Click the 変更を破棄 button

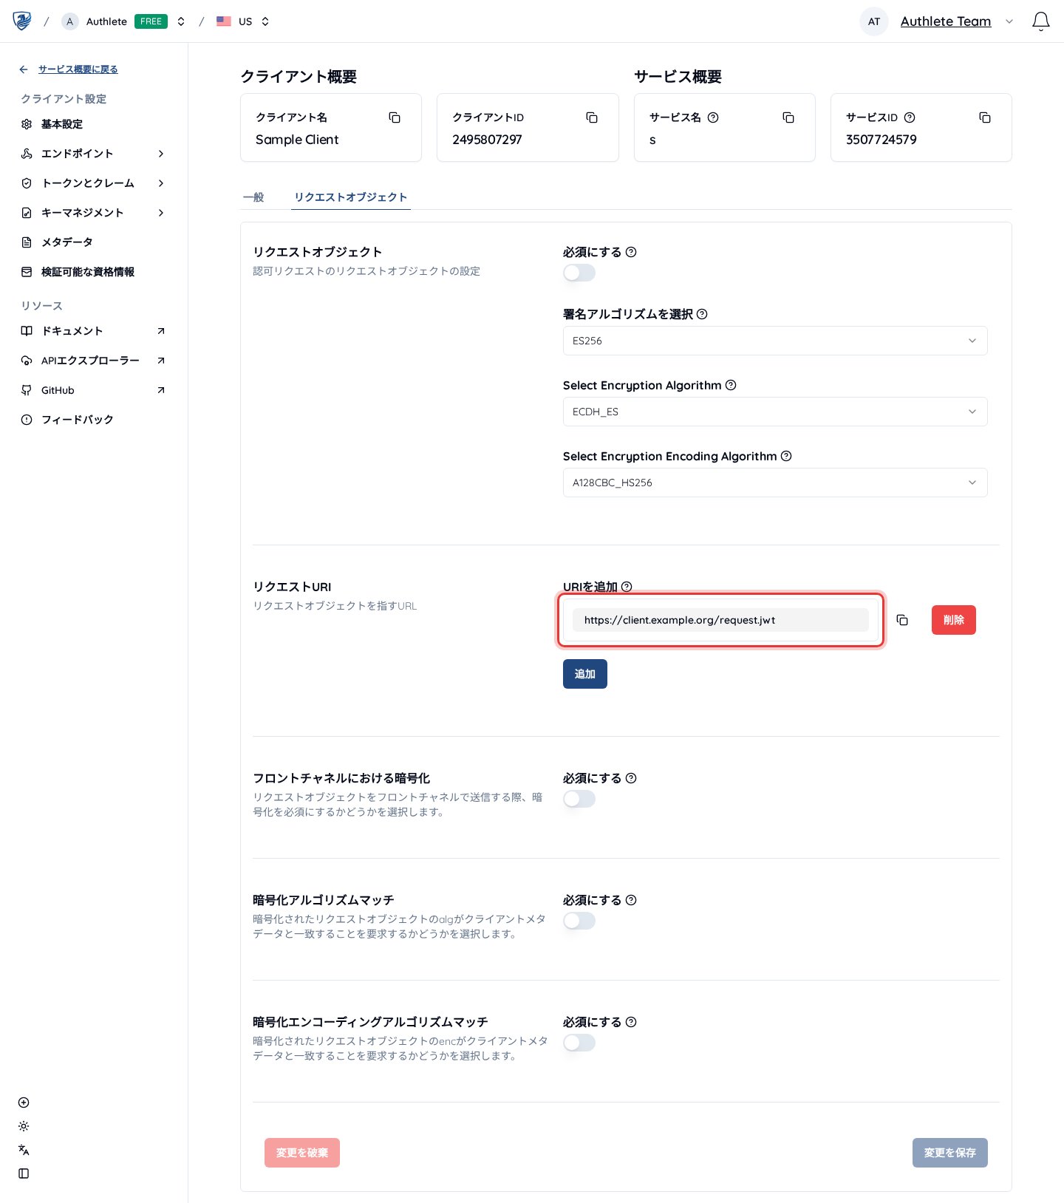[302, 1153]
